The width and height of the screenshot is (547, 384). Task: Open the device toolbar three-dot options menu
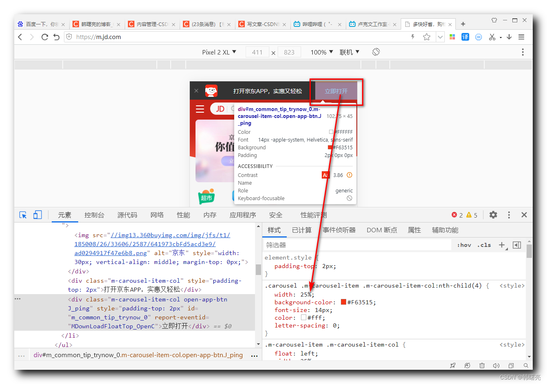pos(523,52)
